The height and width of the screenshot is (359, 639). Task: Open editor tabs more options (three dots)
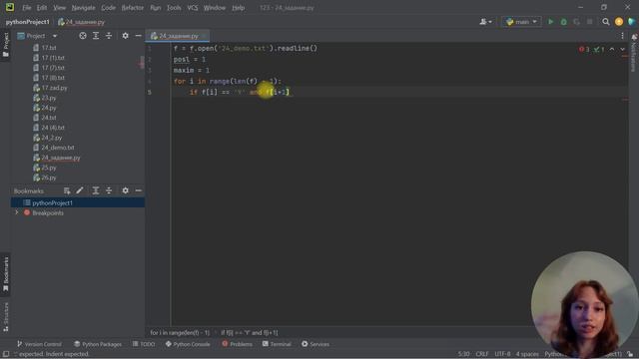point(622,36)
